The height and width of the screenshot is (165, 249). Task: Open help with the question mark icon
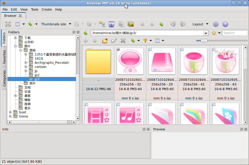[225, 24]
